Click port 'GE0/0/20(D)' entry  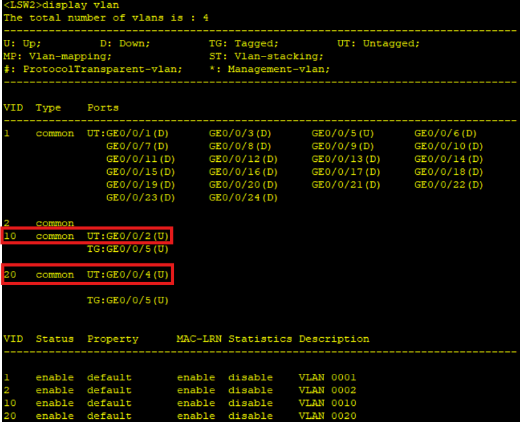243,185
